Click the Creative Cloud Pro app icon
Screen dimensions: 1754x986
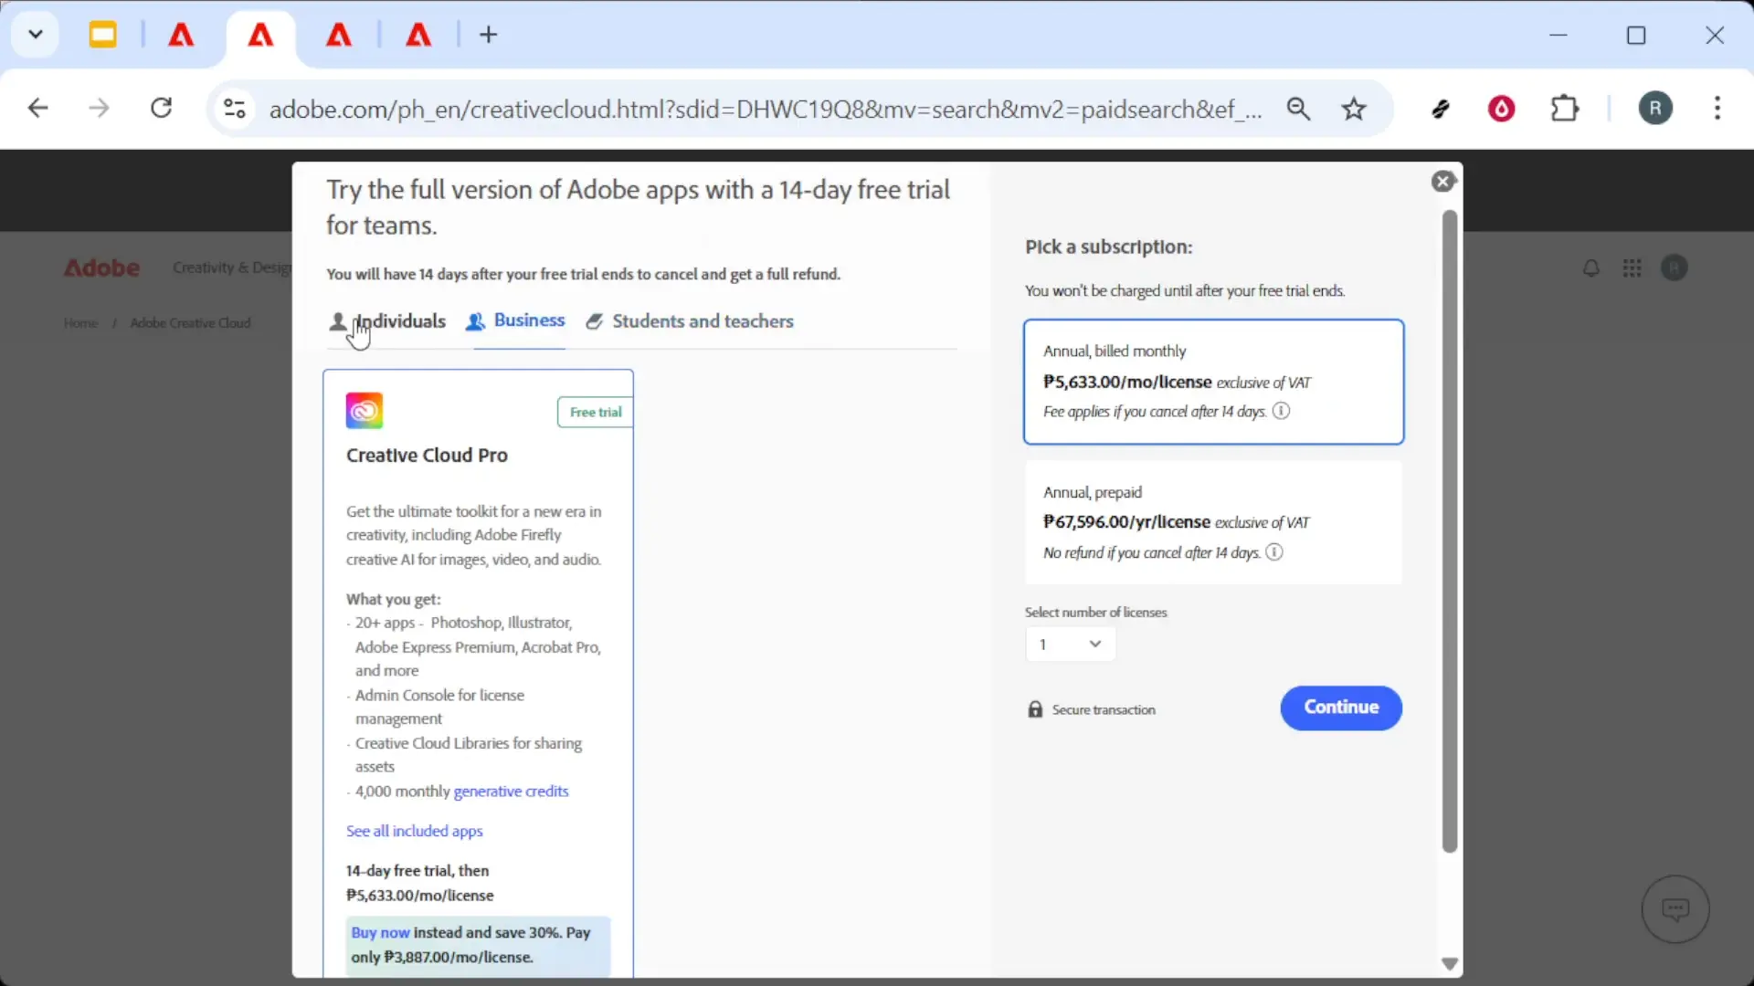tap(365, 411)
